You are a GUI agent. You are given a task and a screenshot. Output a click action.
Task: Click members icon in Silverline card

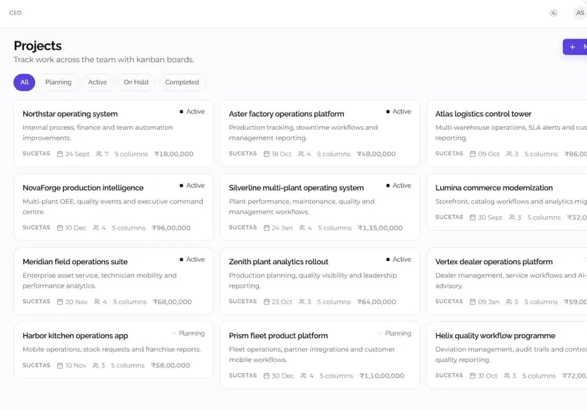[302, 228]
